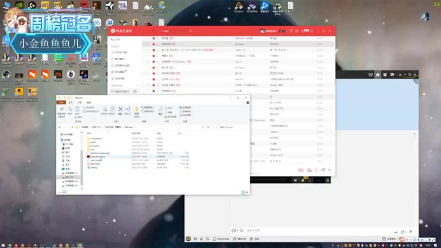
Task: Select Software (D:) drive in Explorer sidebar
Action: (68, 177)
